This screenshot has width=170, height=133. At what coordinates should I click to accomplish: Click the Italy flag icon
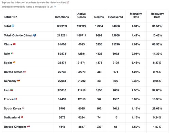point(12,53)
